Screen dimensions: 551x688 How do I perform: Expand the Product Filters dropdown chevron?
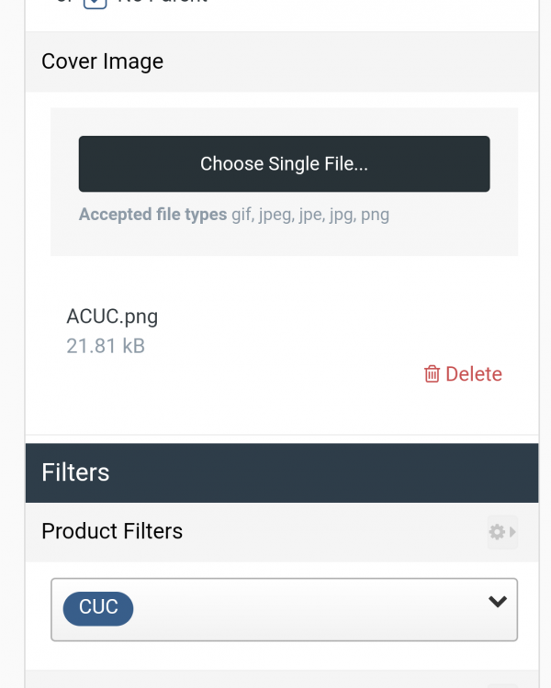point(498,603)
